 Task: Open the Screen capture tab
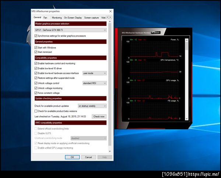[x=91, y=18]
